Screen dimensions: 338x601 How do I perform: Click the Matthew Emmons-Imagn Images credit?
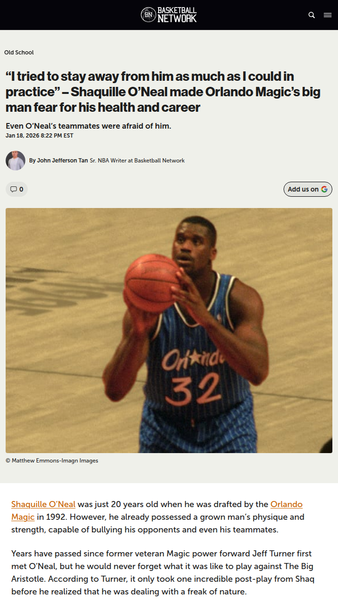point(52,461)
